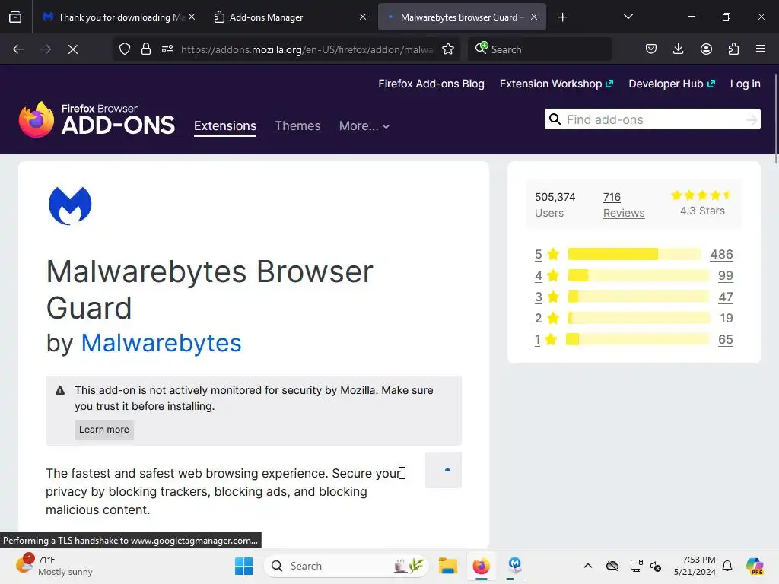List all tabs dropdown arrow

628,17
